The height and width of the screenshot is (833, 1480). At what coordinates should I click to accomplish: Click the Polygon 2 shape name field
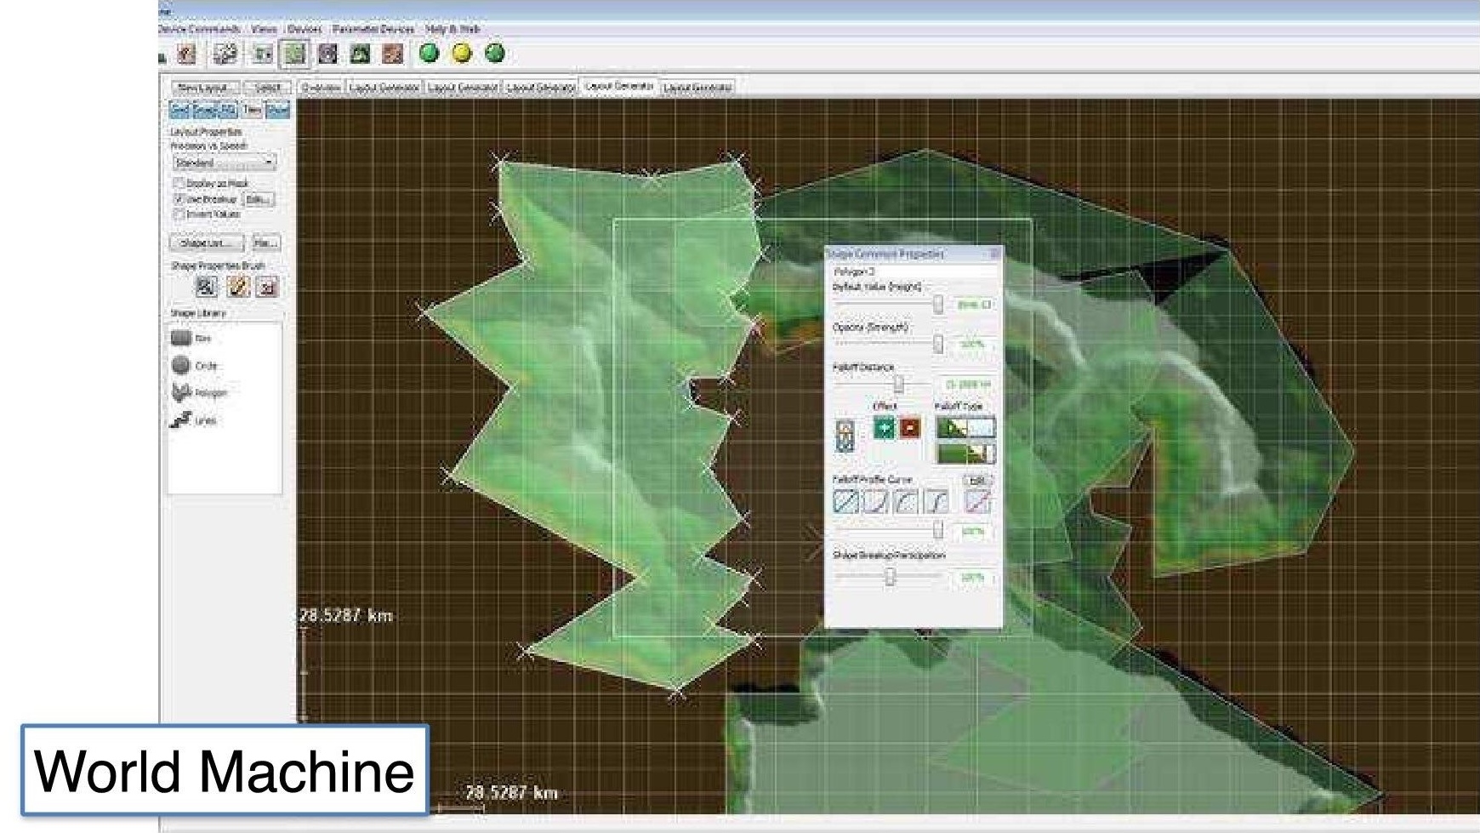(915, 271)
